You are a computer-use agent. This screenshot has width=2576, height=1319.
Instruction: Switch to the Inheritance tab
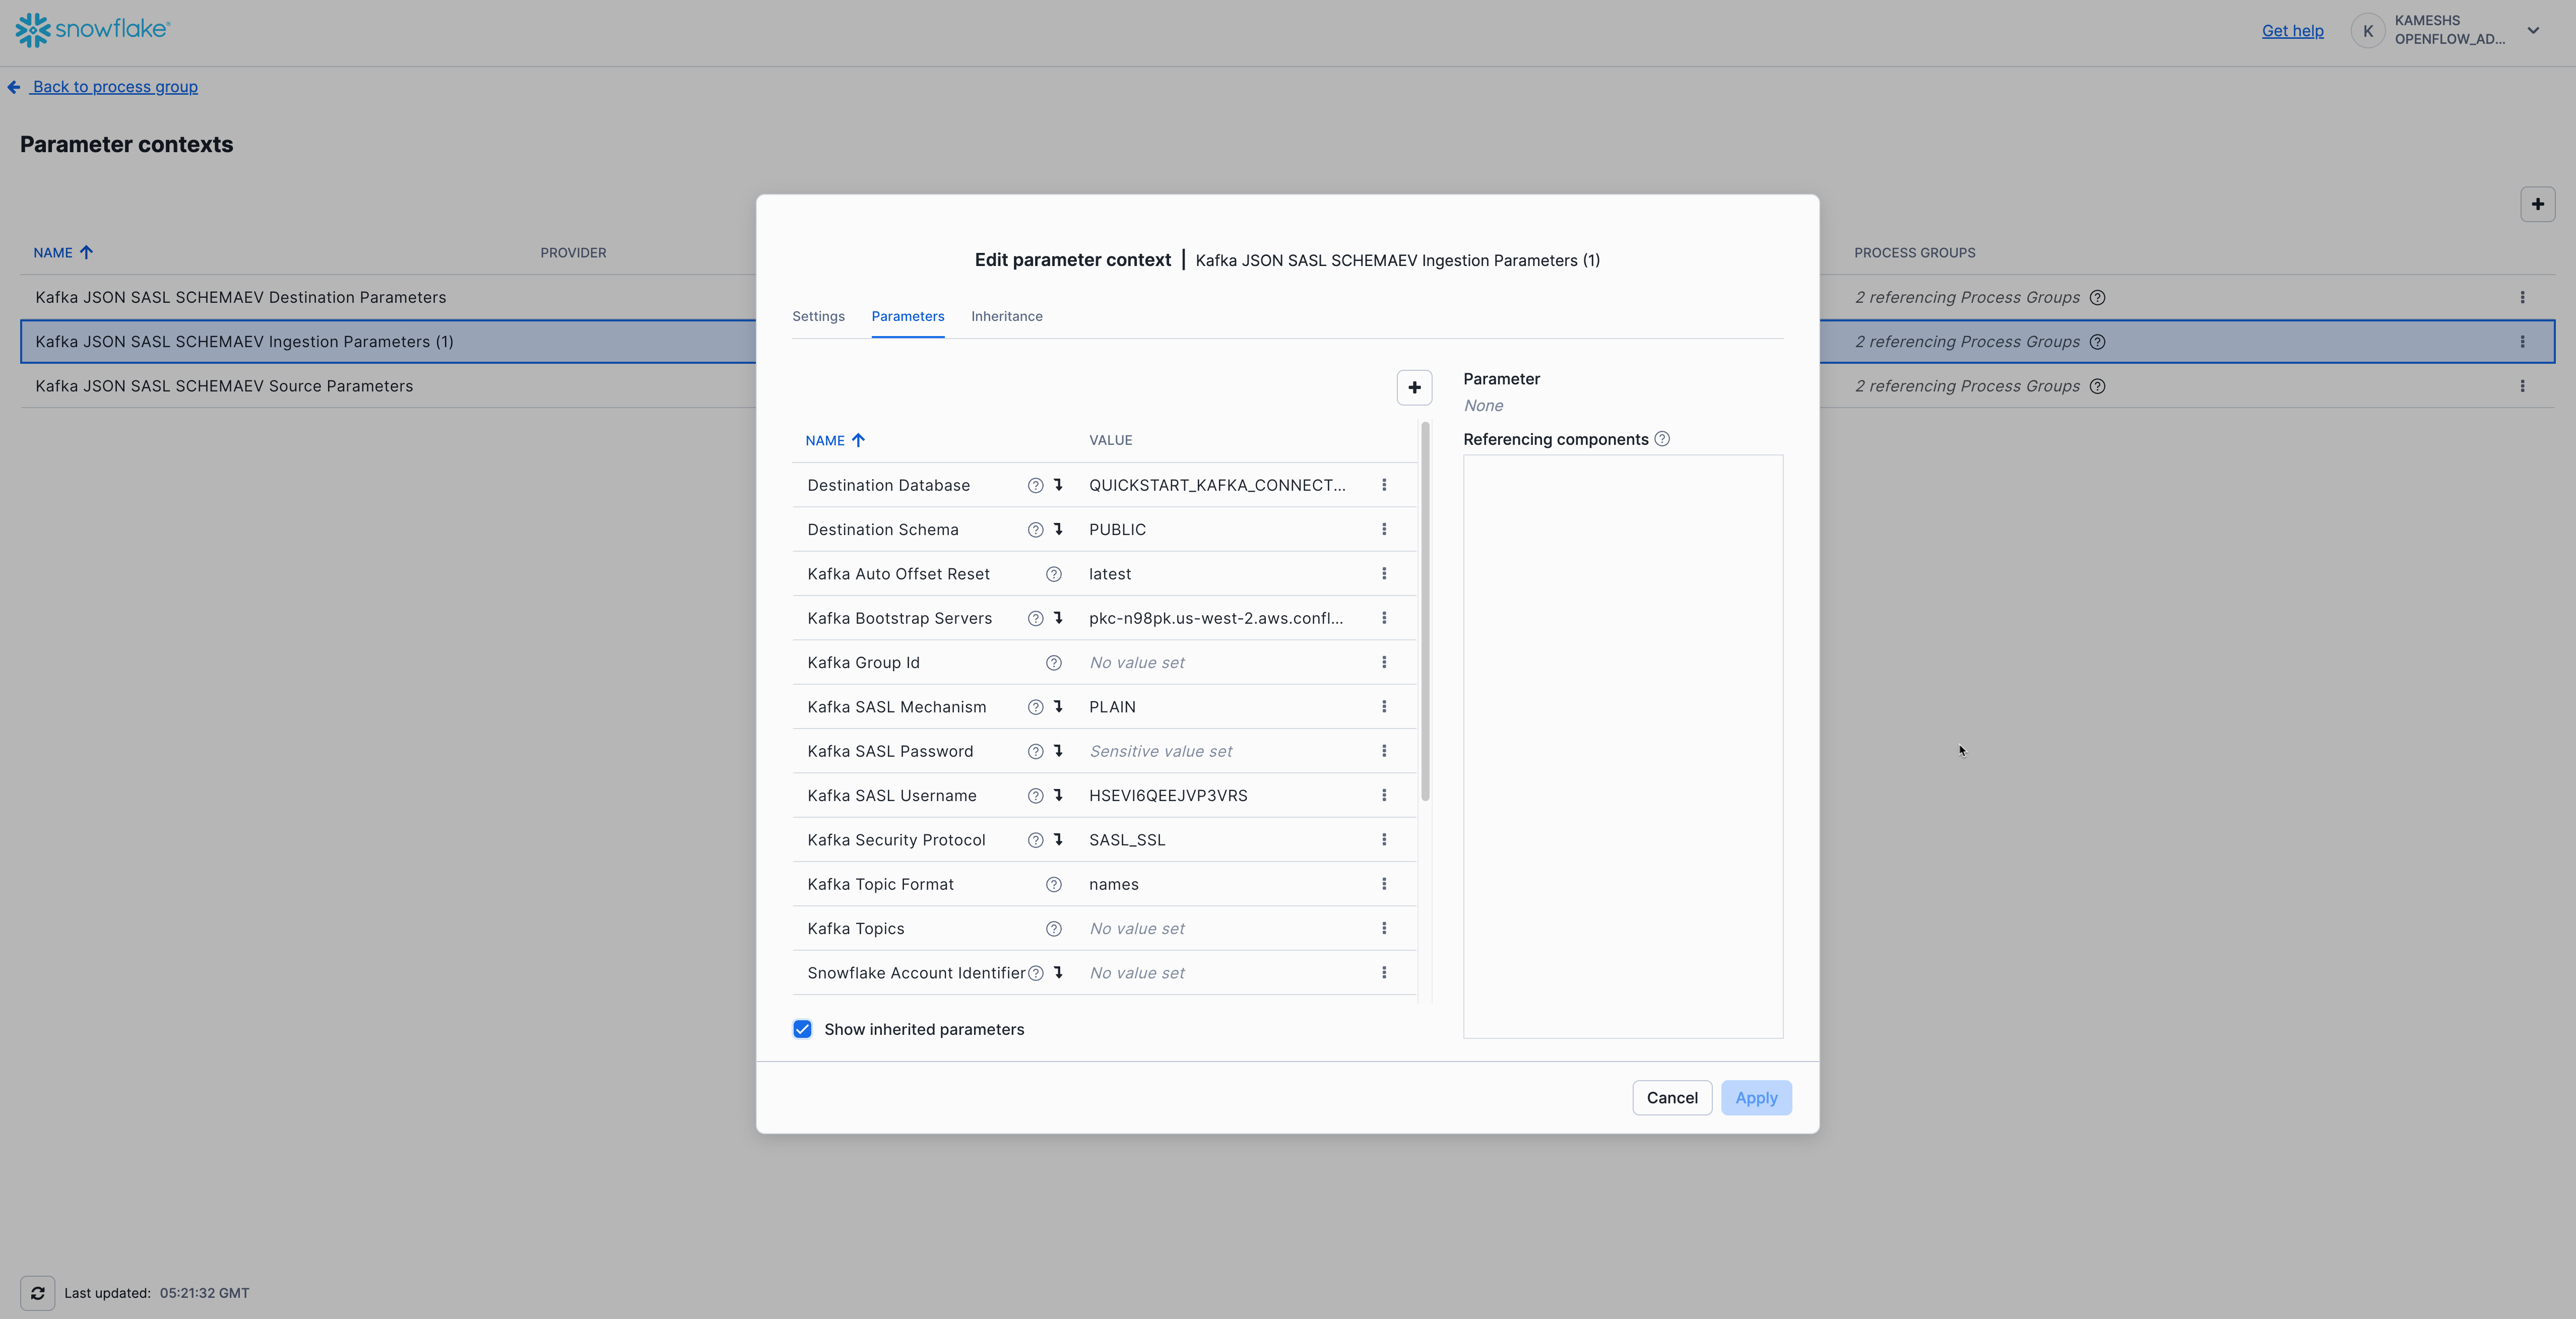click(1006, 316)
